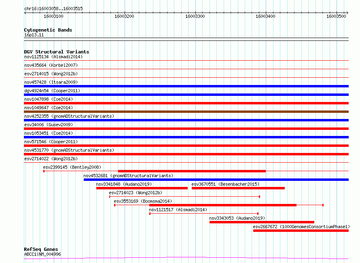Click variant label nsv1053451 (Coe2014)
360x263 pixels.
49,133
